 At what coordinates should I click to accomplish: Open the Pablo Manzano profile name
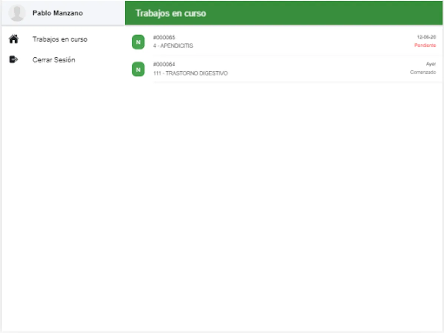pos(57,13)
